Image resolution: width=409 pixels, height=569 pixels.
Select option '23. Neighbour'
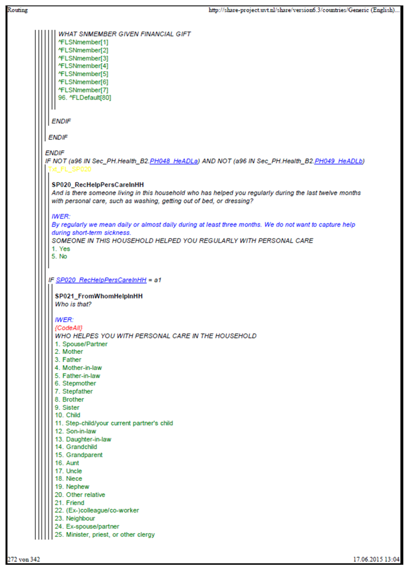click(x=75, y=518)
